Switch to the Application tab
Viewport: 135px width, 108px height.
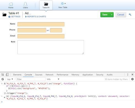[x=88, y=75]
